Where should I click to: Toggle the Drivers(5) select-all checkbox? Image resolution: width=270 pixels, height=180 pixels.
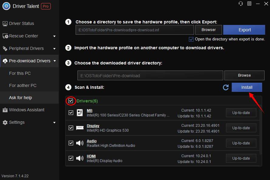[x=70, y=101]
